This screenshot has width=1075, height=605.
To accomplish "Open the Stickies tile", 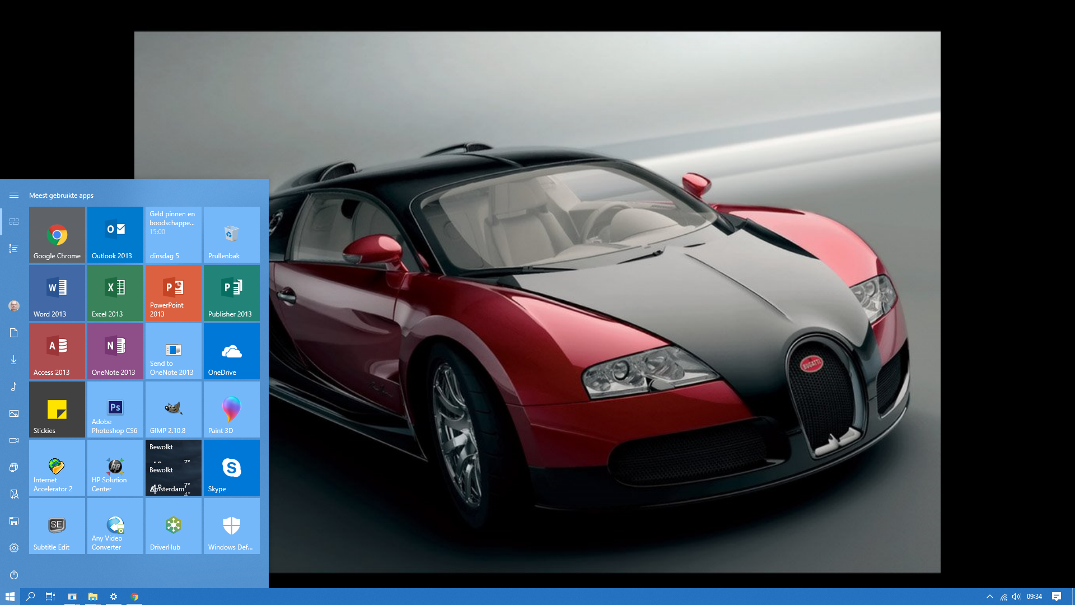I will point(57,409).
